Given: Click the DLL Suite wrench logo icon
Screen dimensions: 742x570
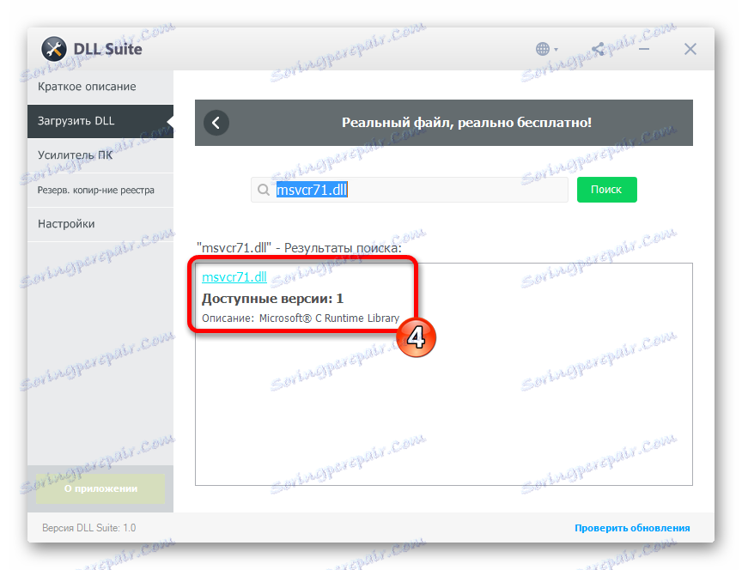Looking at the screenshot, I should [54, 49].
